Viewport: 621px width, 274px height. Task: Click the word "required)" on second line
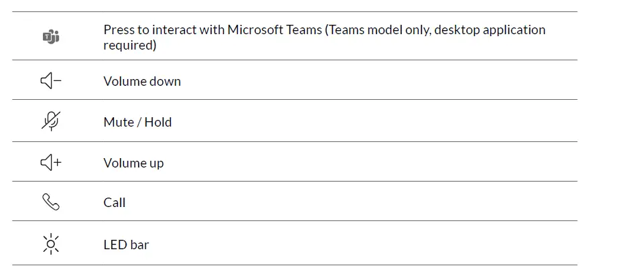click(130, 46)
